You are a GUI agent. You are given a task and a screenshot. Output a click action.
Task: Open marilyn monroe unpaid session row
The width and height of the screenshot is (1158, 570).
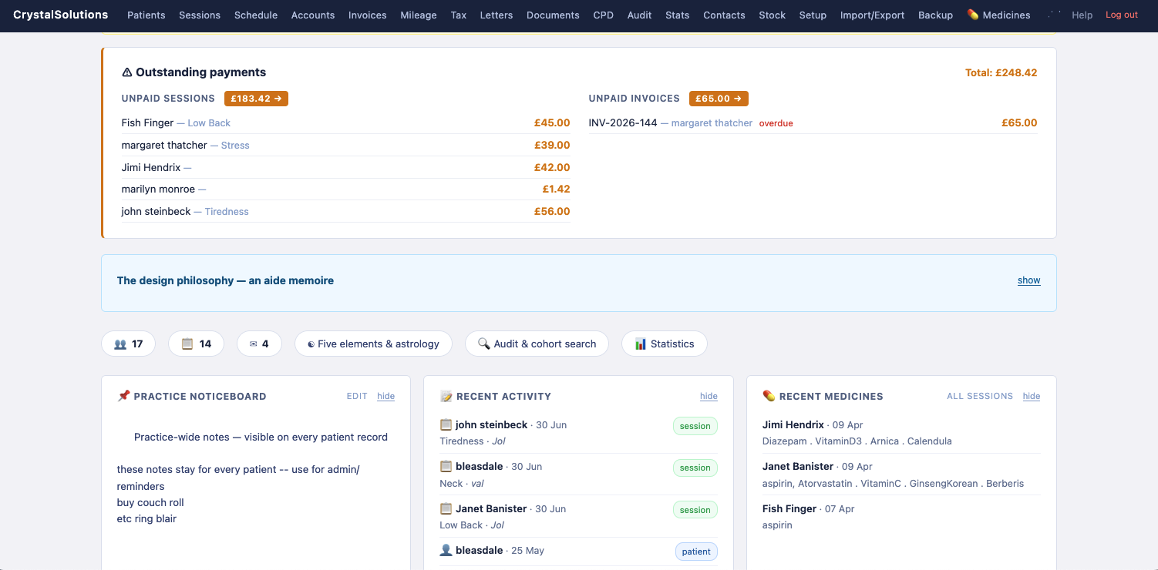345,189
